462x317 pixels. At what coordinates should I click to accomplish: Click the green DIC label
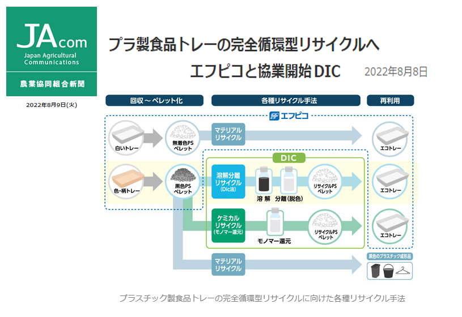[x=289, y=157]
